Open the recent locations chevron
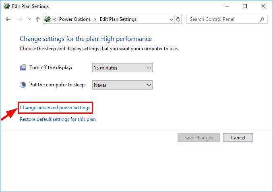 (x=30, y=19)
